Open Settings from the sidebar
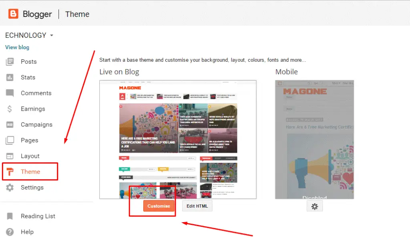This screenshot has width=410, height=243. pos(32,188)
